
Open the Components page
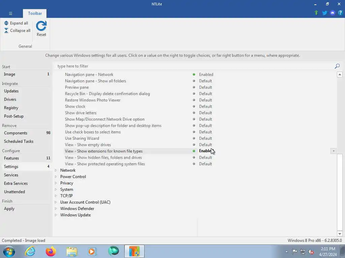click(x=26, y=133)
